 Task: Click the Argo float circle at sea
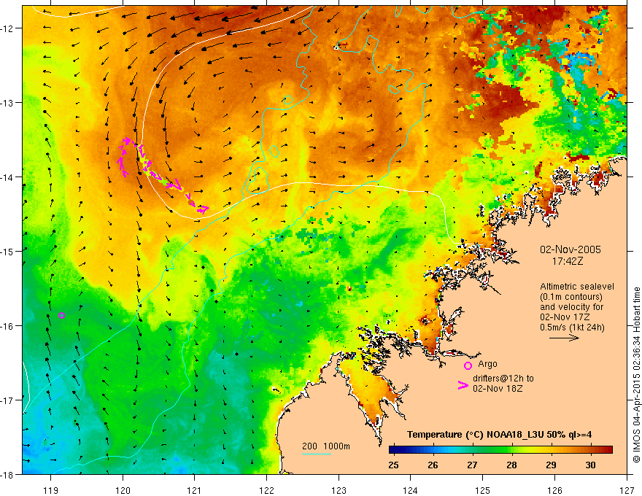tap(61, 315)
